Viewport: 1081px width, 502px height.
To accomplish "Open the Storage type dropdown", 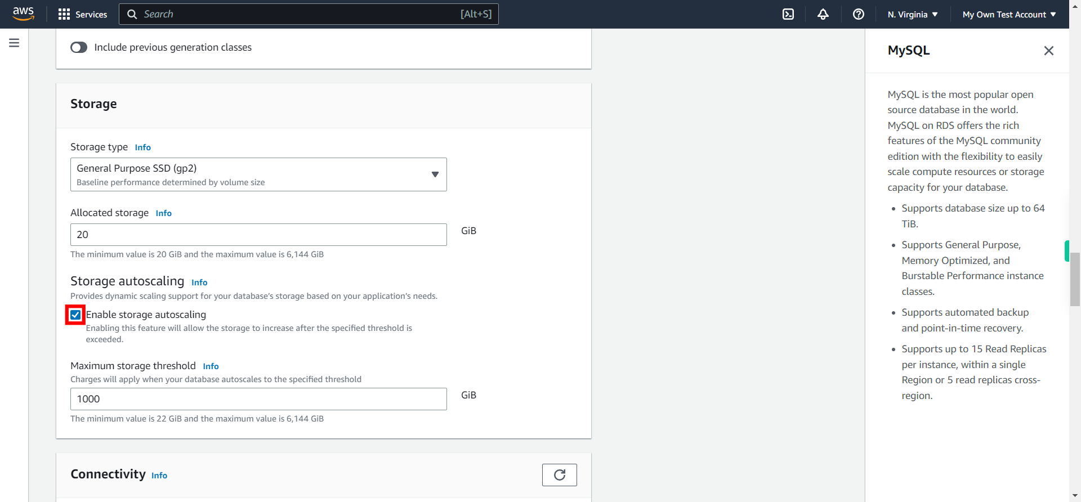I will pyautogui.click(x=258, y=174).
